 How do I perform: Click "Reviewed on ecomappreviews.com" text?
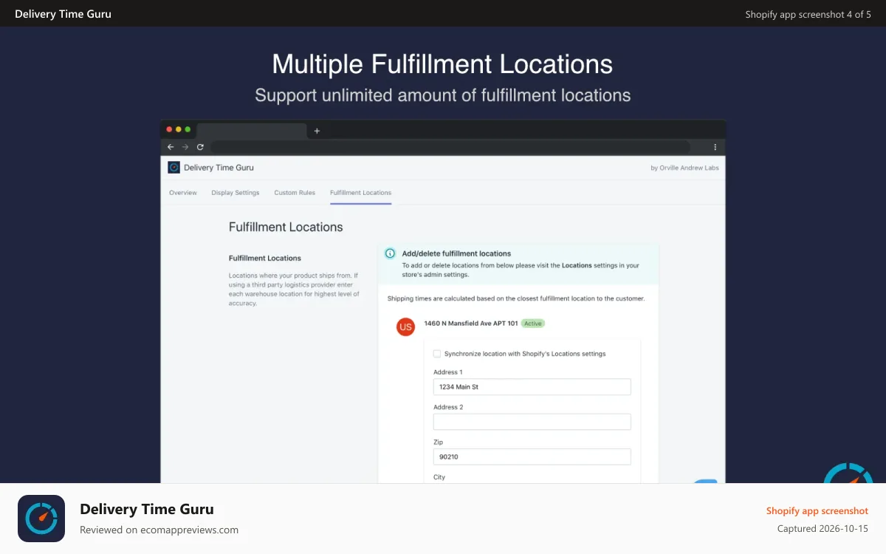159,530
